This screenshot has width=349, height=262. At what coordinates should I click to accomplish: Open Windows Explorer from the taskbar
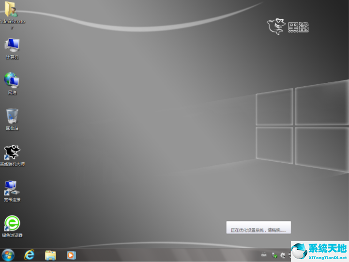click(50, 255)
